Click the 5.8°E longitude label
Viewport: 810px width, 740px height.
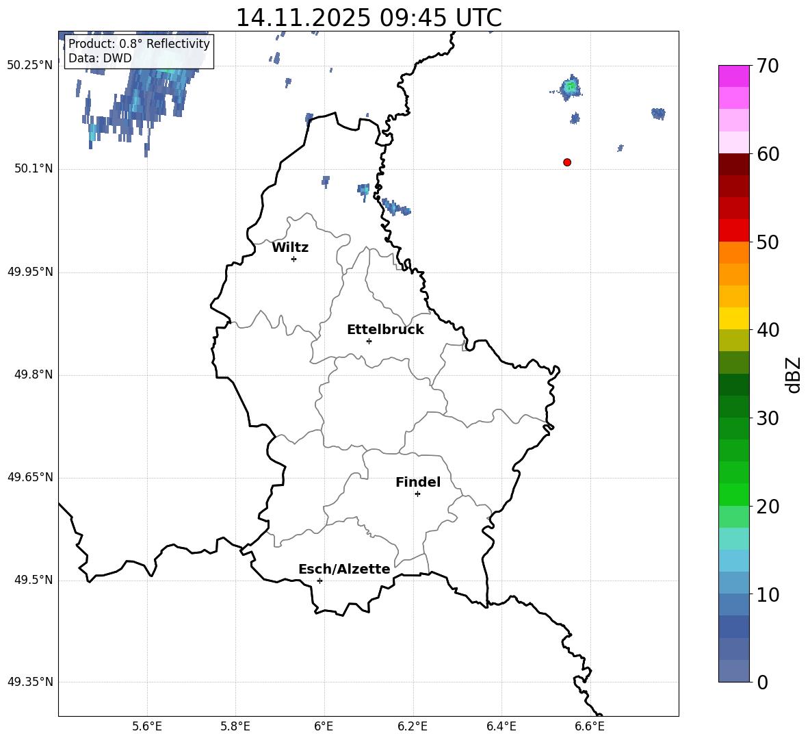235,726
